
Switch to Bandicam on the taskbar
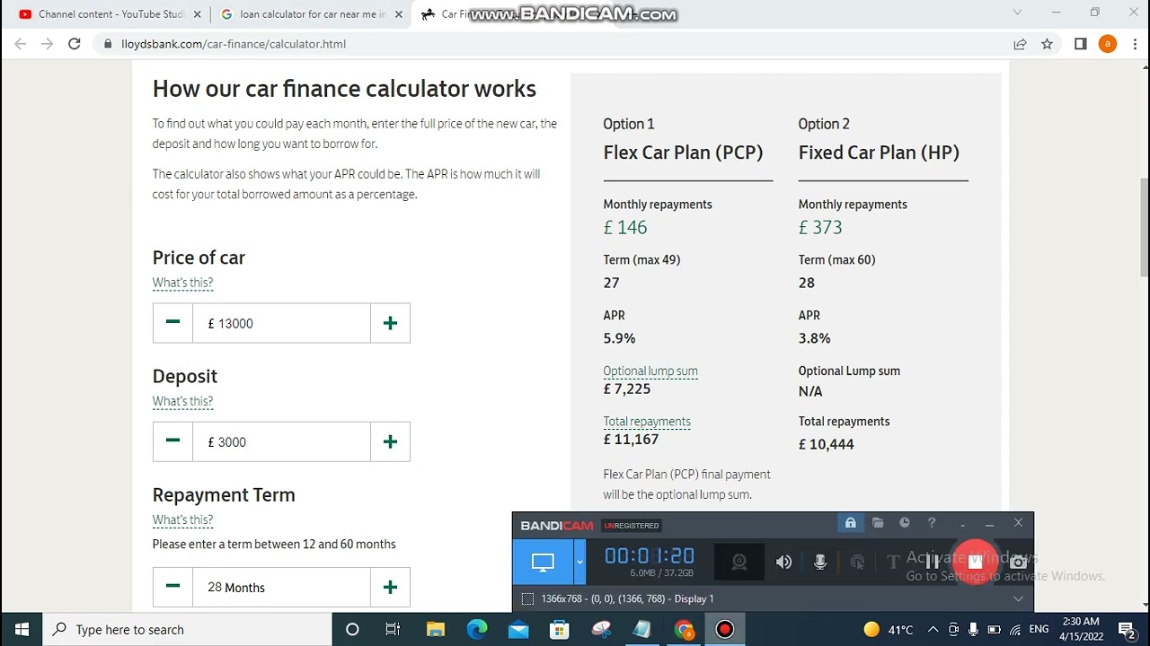coord(725,630)
